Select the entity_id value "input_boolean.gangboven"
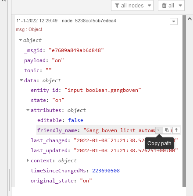Image resolution: width=193 pixels, height=196 pixels. (103, 90)
